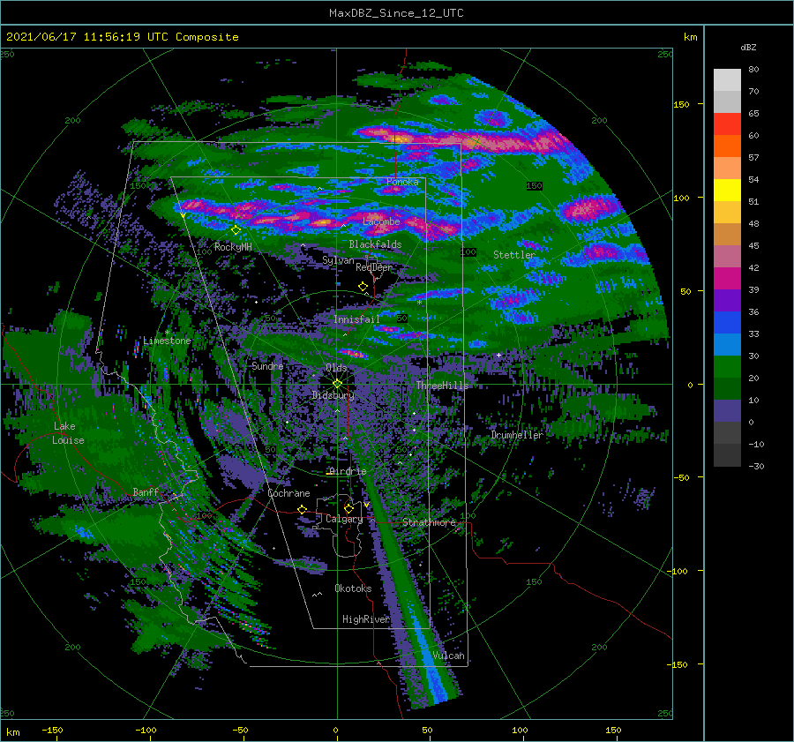
Task: Click the Olds city label
Action: (336, 367)
